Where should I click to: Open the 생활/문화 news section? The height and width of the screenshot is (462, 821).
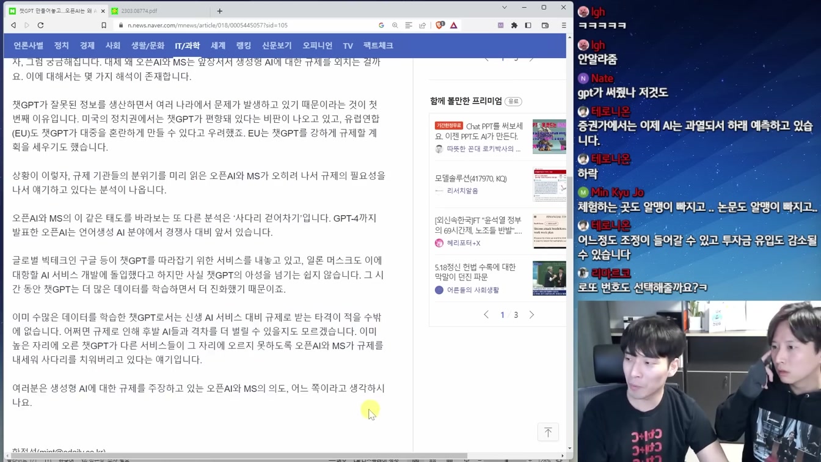148,46
